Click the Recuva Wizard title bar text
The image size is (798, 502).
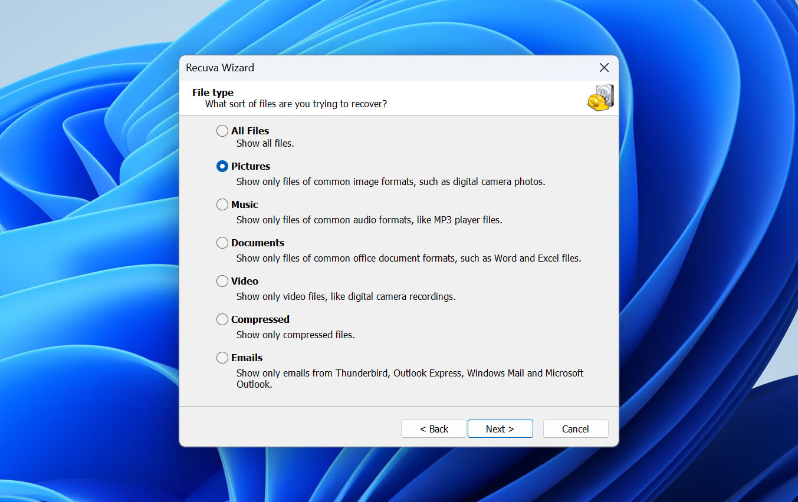tap(220, 68)
